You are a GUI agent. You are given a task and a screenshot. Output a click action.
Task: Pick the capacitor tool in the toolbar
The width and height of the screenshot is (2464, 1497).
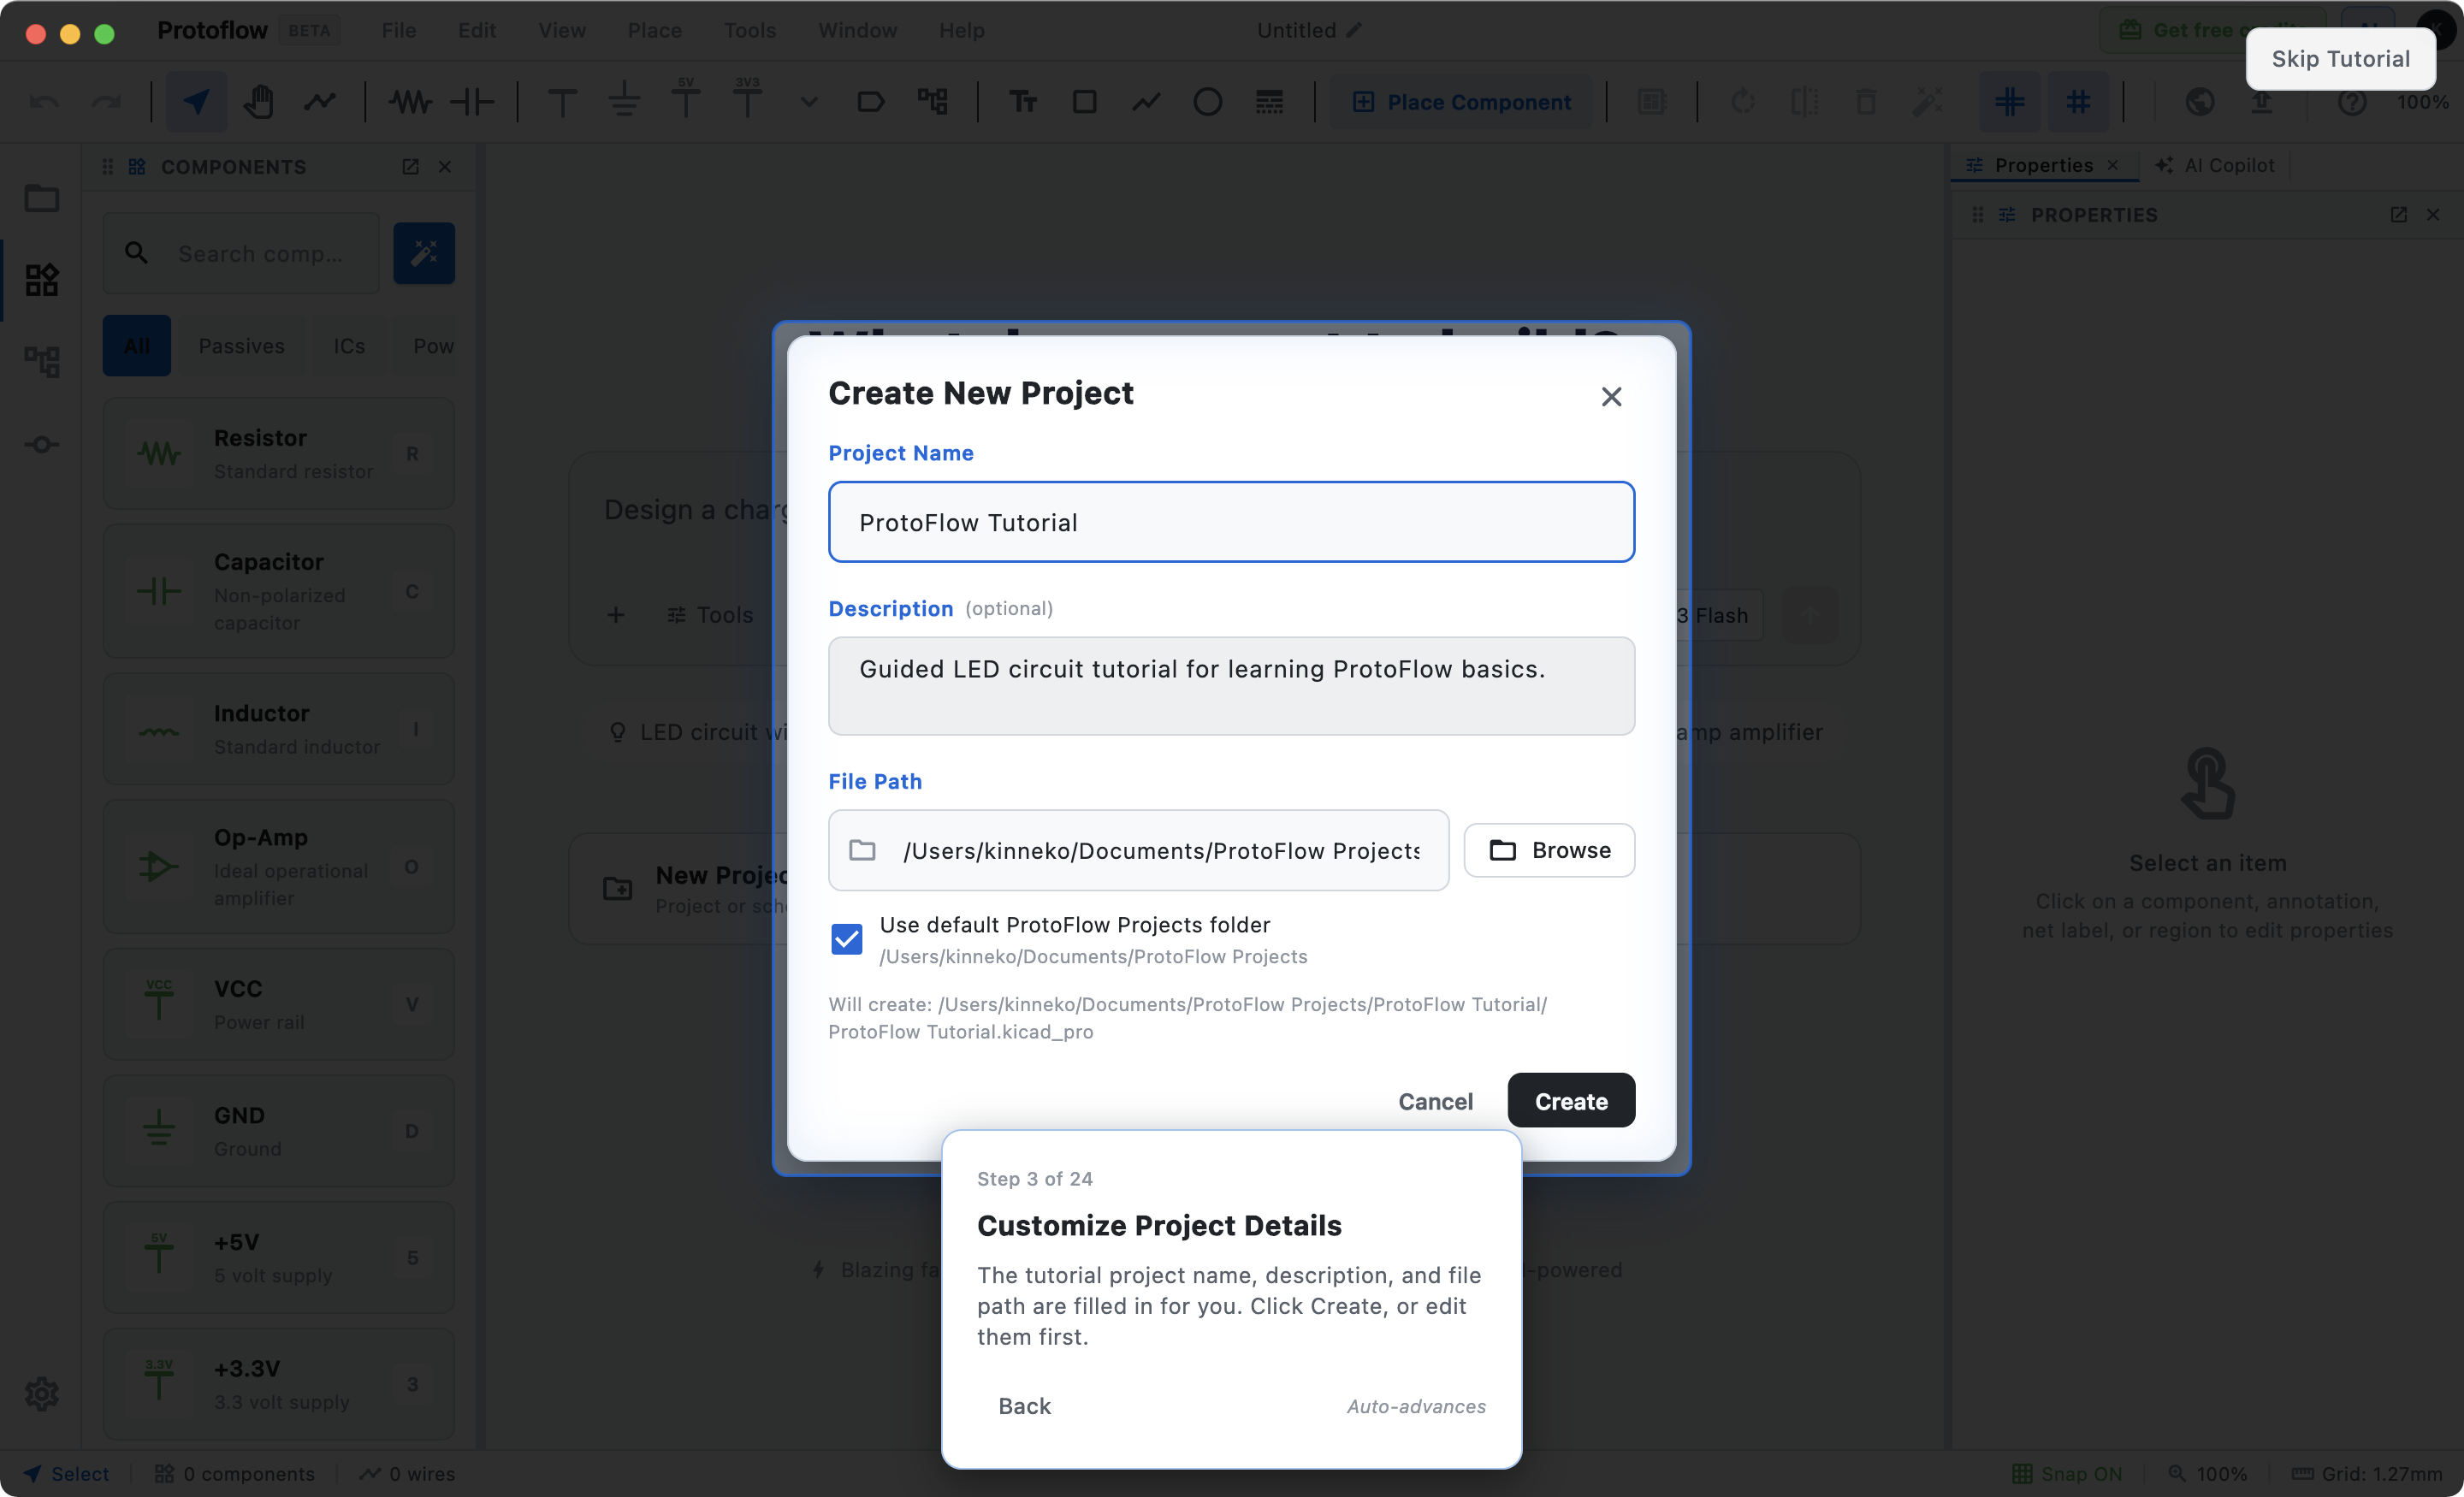coord(472,102)
